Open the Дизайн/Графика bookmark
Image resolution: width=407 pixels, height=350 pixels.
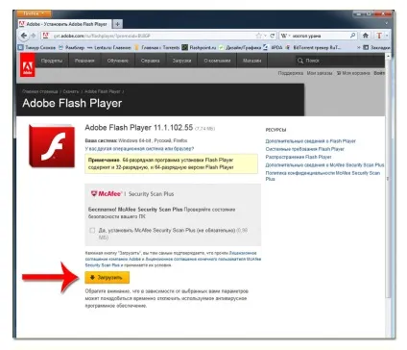(x=240, y=47)
